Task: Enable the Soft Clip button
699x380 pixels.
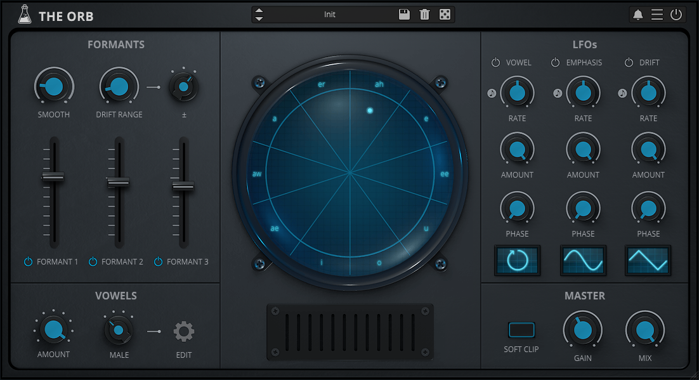Action: point(521,330)
